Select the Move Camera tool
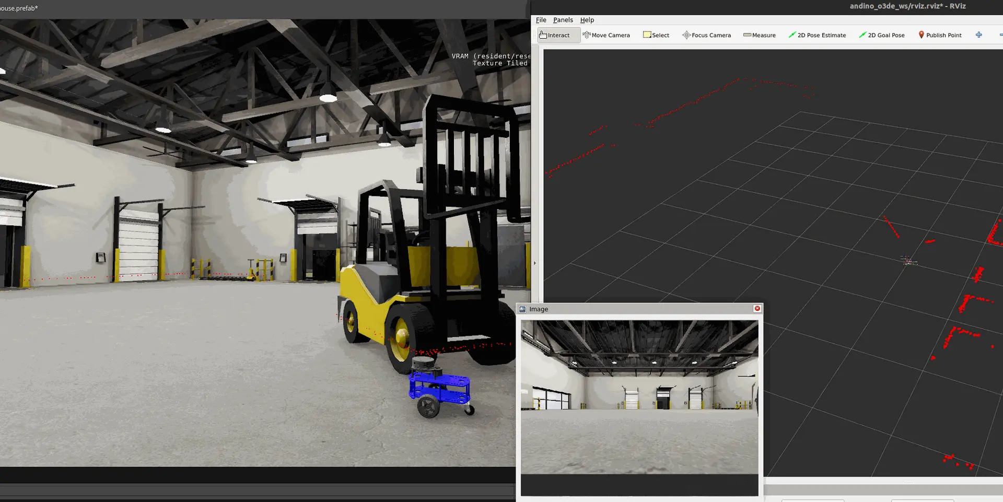 pos(606,35)
